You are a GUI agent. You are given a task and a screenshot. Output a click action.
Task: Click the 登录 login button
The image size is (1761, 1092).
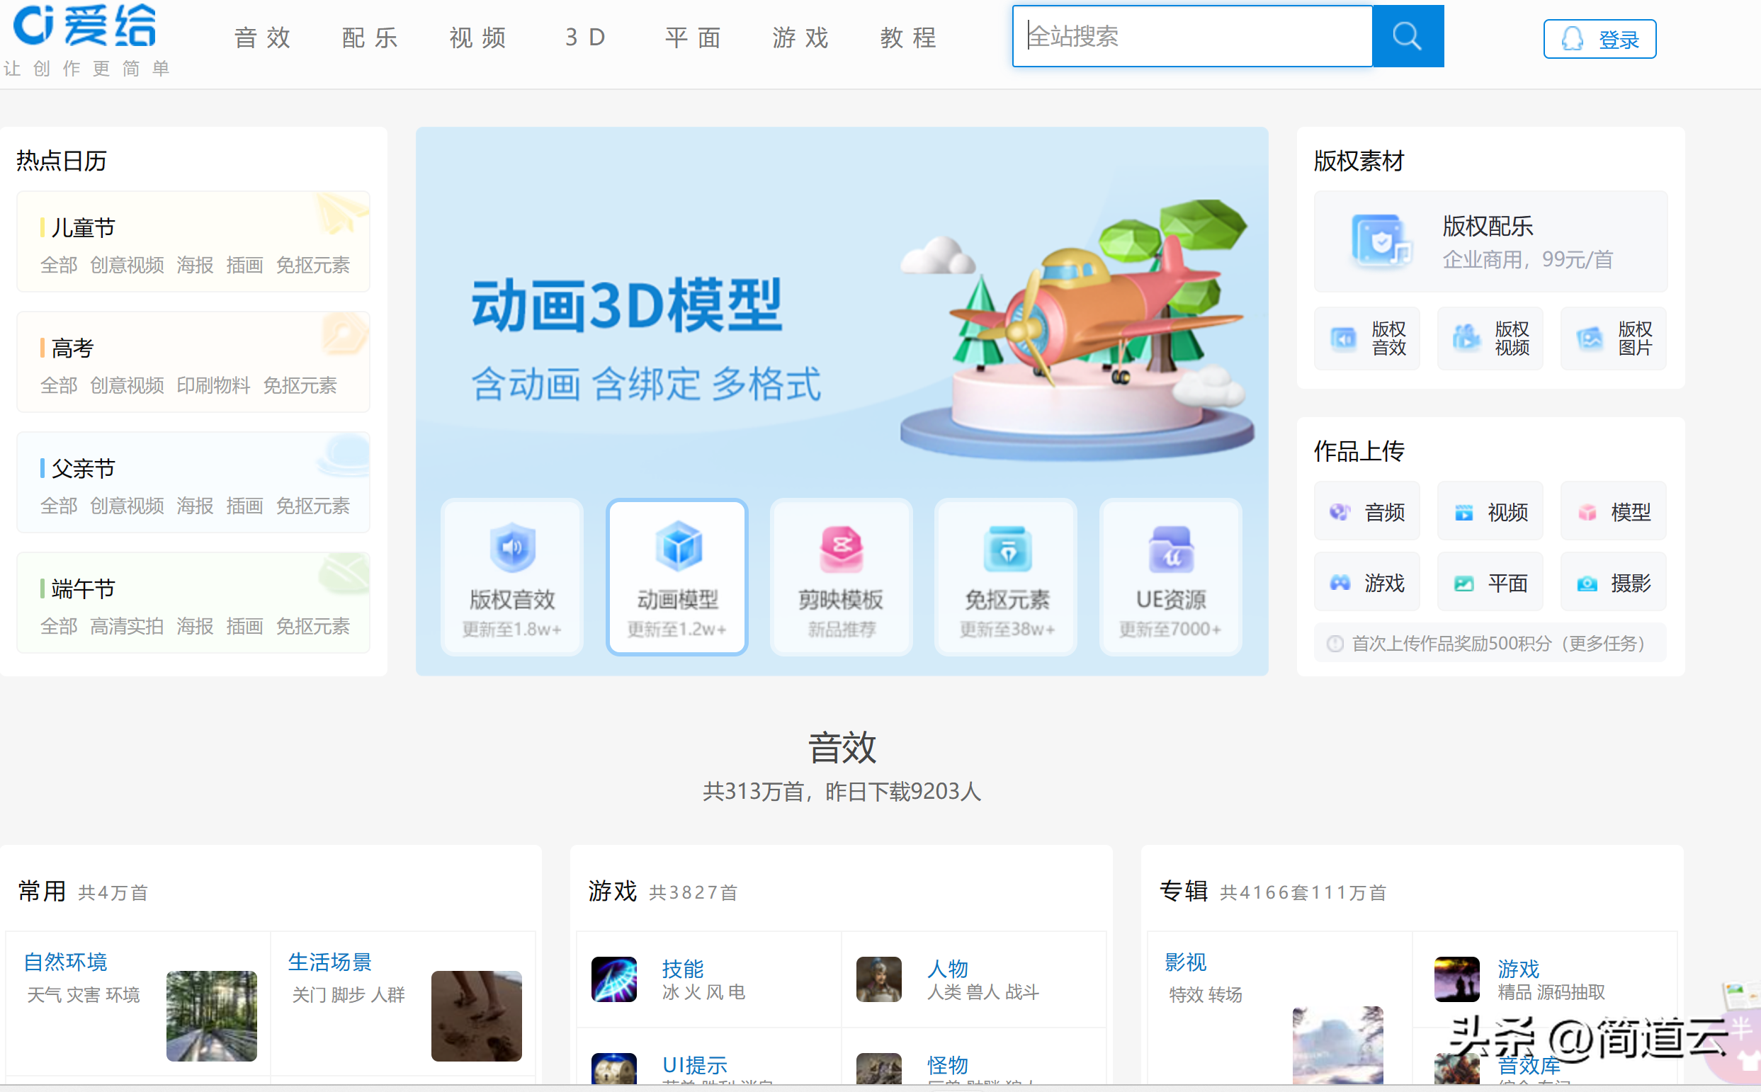click(1599, 39)
